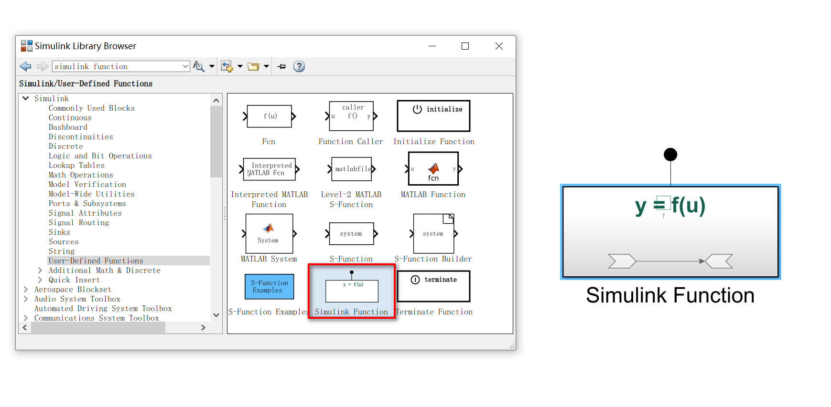Image resolution: width=831 pixels, height=407 pixels.
Task: Select Sinks library in the tree
Action: (60, 232)
